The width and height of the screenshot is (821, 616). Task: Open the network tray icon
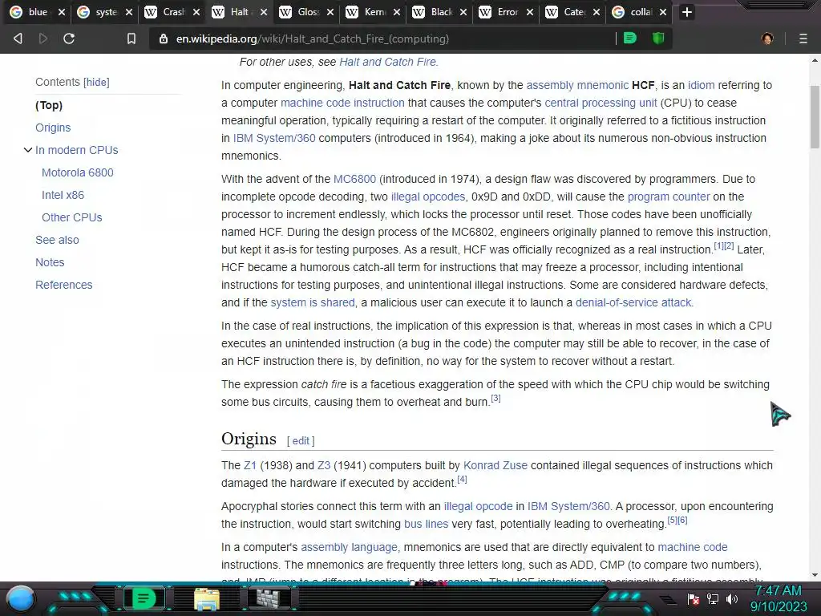pyautogui.click(x=713, y=599)
